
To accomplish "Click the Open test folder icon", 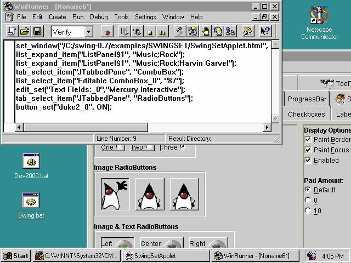I will pos(25,31).
